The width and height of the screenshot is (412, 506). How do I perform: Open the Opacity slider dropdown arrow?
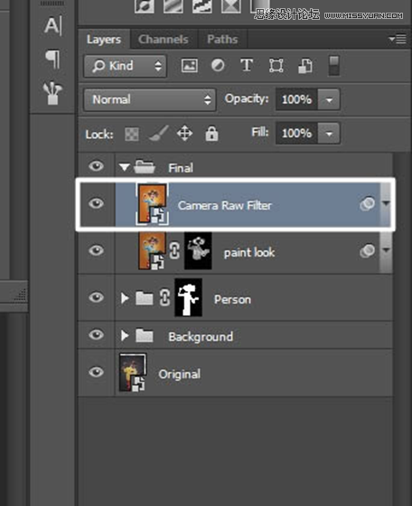pyautogui.click(x=329, y=99)
